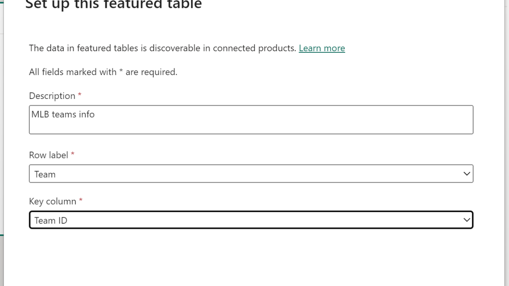Click the red asterisk beside Row label

click(72, 155)
